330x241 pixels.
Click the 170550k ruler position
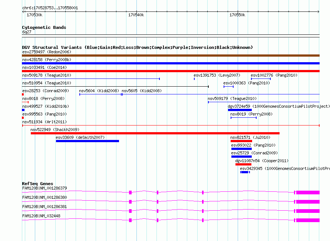coord(237,15)
